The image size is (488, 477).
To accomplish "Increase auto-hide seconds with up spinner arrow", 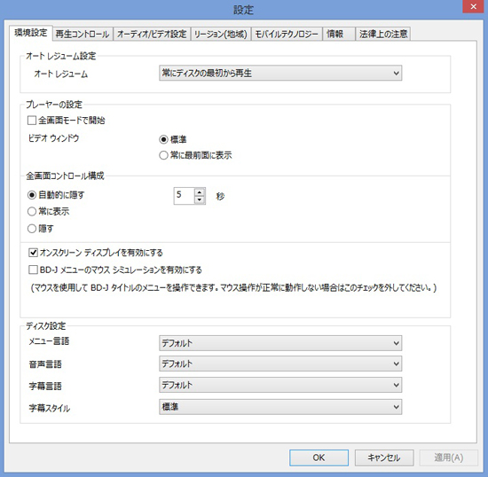I will point(199,192).
